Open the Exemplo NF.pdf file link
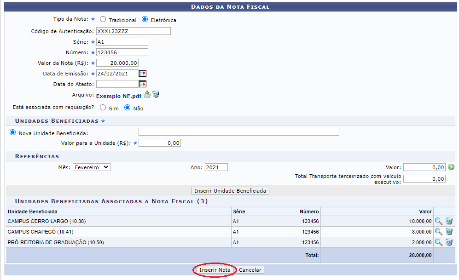The height and width of the screenshot is (280, 459). pos(119,96)
